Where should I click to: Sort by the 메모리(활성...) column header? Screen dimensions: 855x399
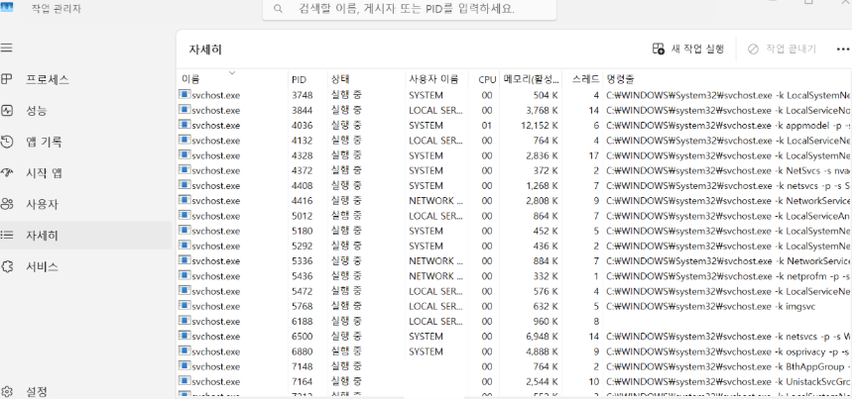click(x=531, y=79)
